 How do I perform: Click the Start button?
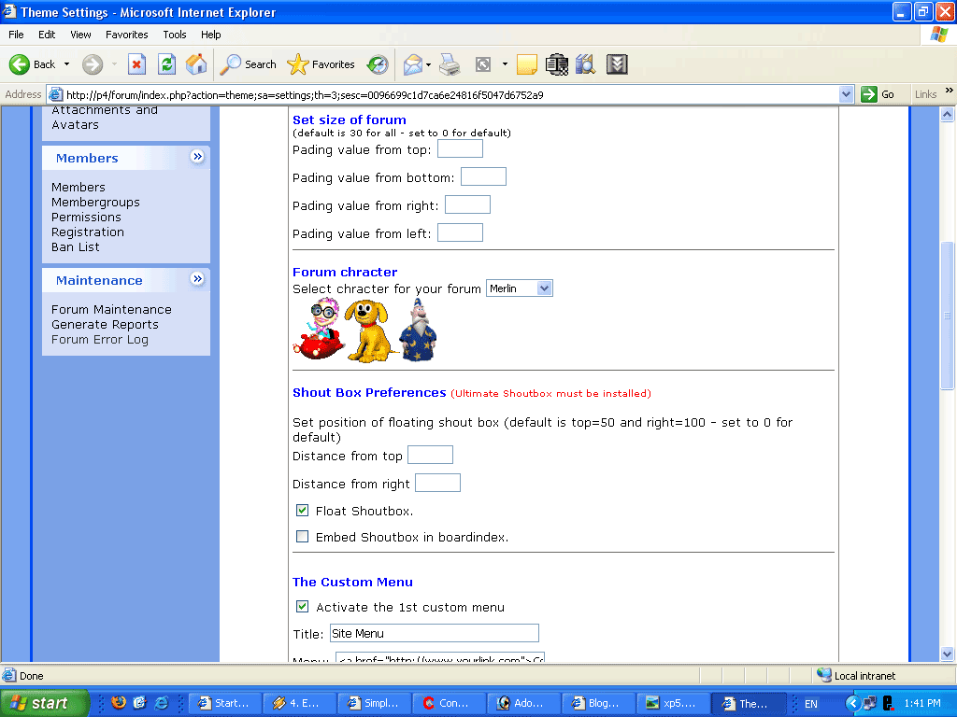pyautogui.click(x=44, y=703)
